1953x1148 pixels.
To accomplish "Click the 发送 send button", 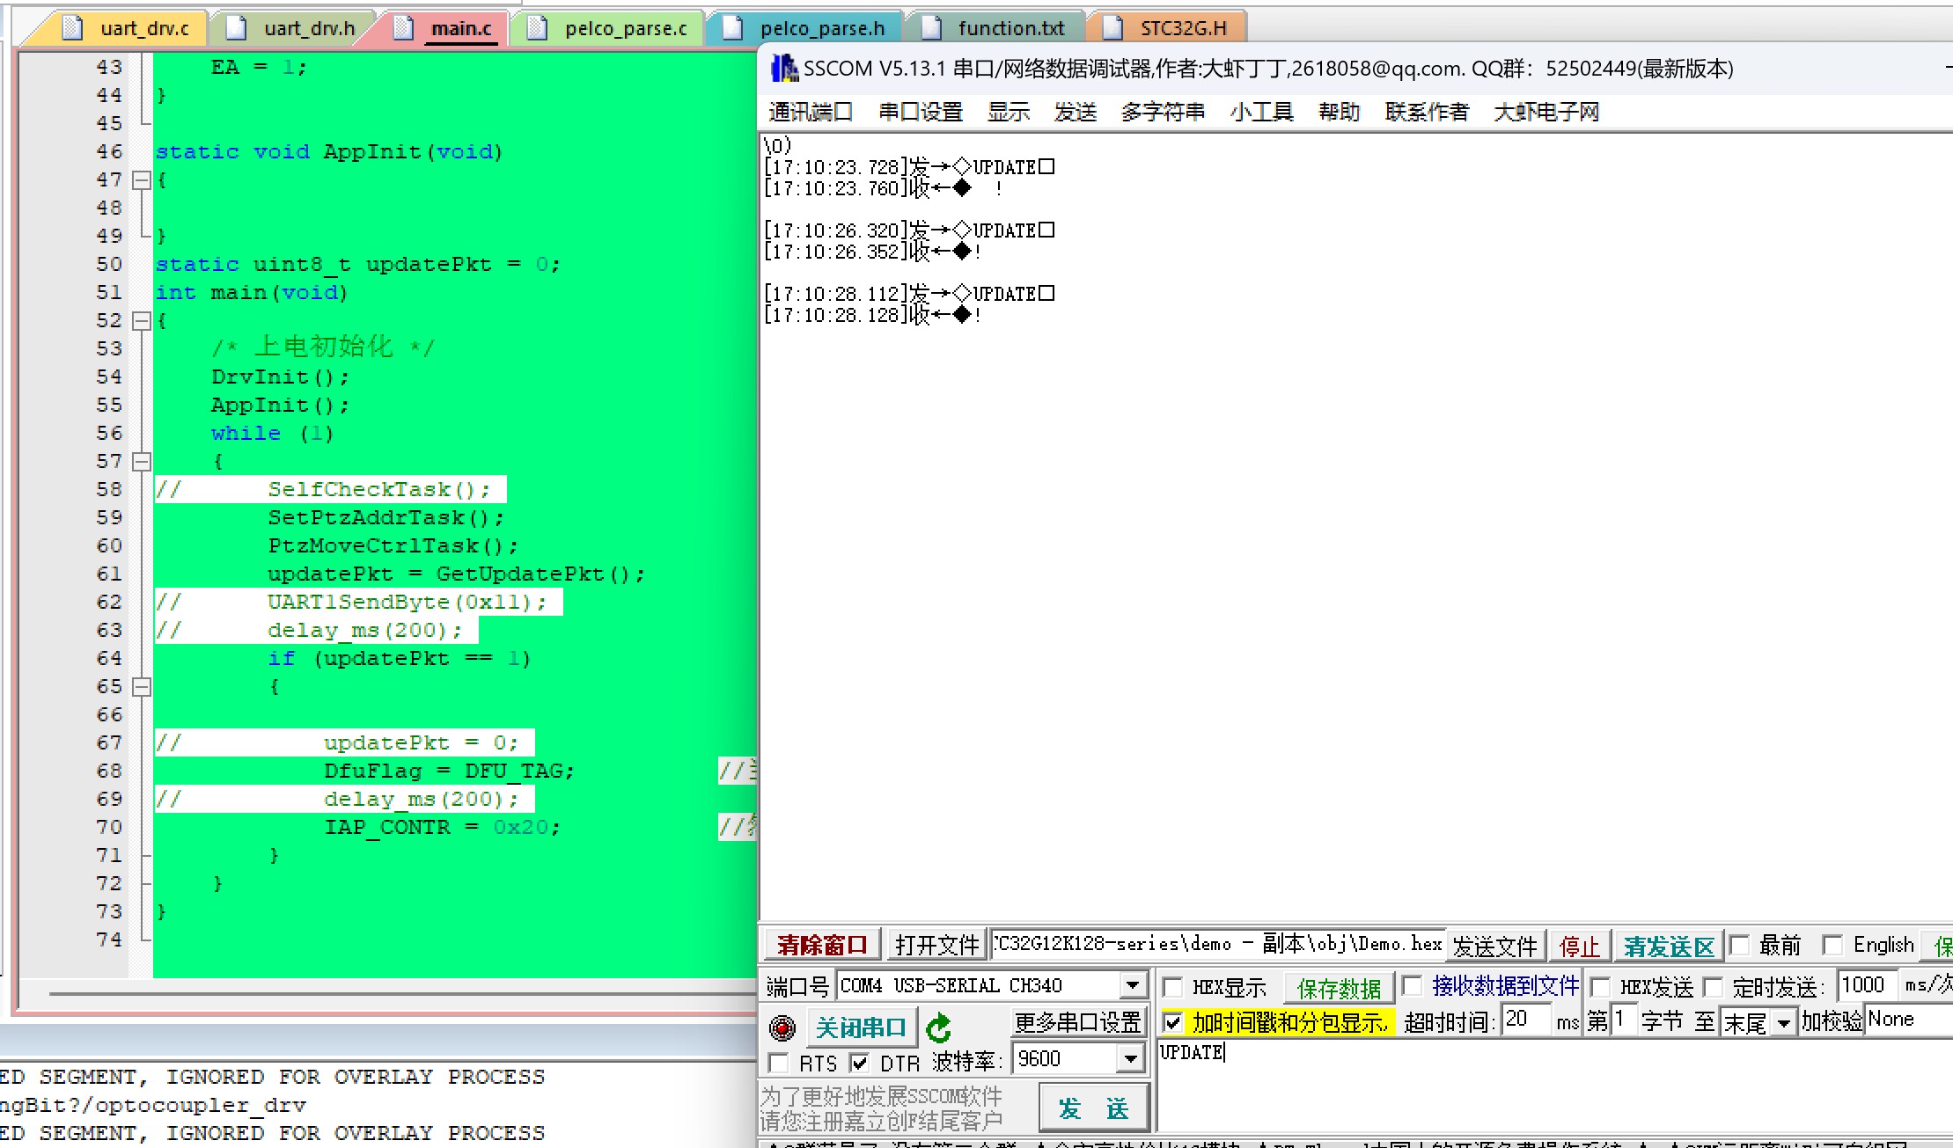I will tap(1093, 1108).
